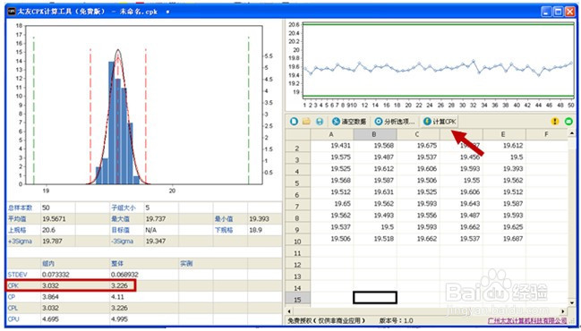Click the CPL label in the results table
Viewport: 581px width, 331px height.
coord(13,308)
